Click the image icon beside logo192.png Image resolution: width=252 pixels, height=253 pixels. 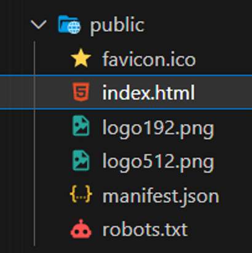click(x=81, y=126)
